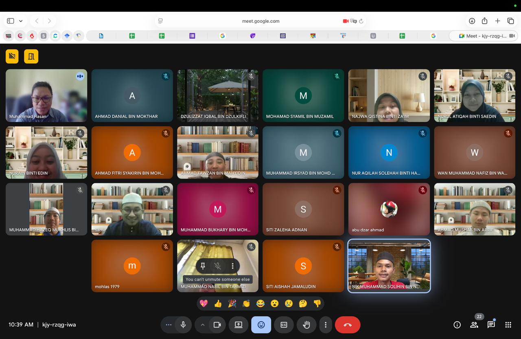Click the meet.google.com address bar

[260, 21]
